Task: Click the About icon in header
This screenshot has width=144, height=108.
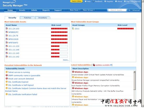Action: [116, 1]
